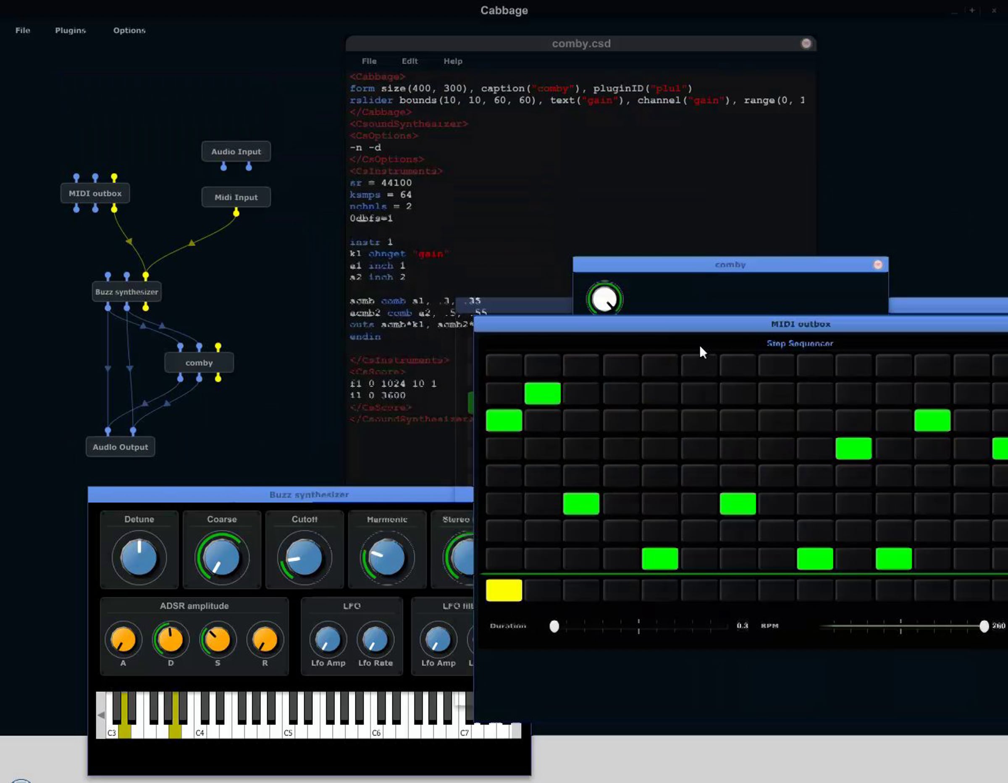Click the Lfo Amp knob beside Lfo Rate
This screenshot has width=1008, height=783.
tap(328, 640)
